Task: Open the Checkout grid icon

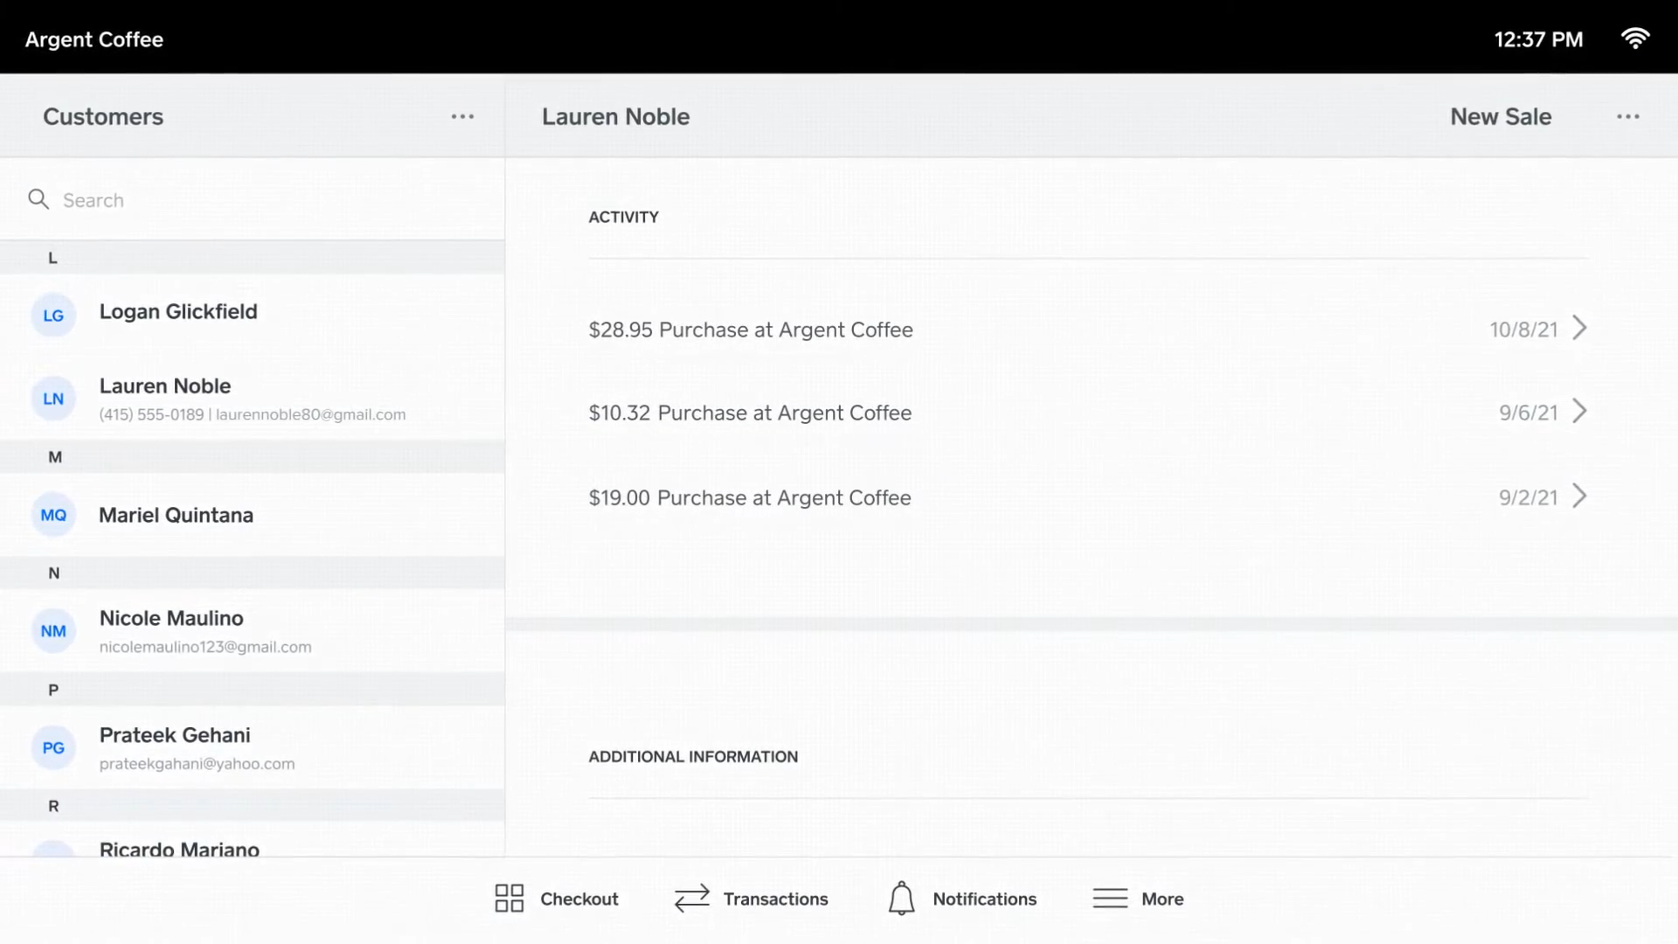Action: (x=509, y=898)
